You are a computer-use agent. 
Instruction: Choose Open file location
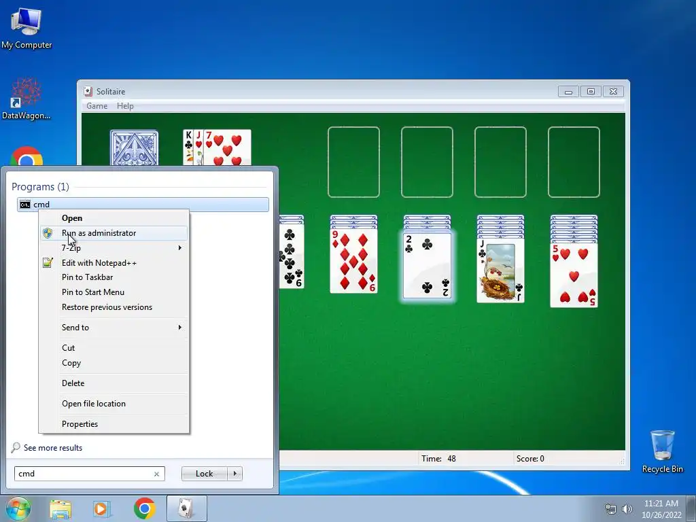114,404
